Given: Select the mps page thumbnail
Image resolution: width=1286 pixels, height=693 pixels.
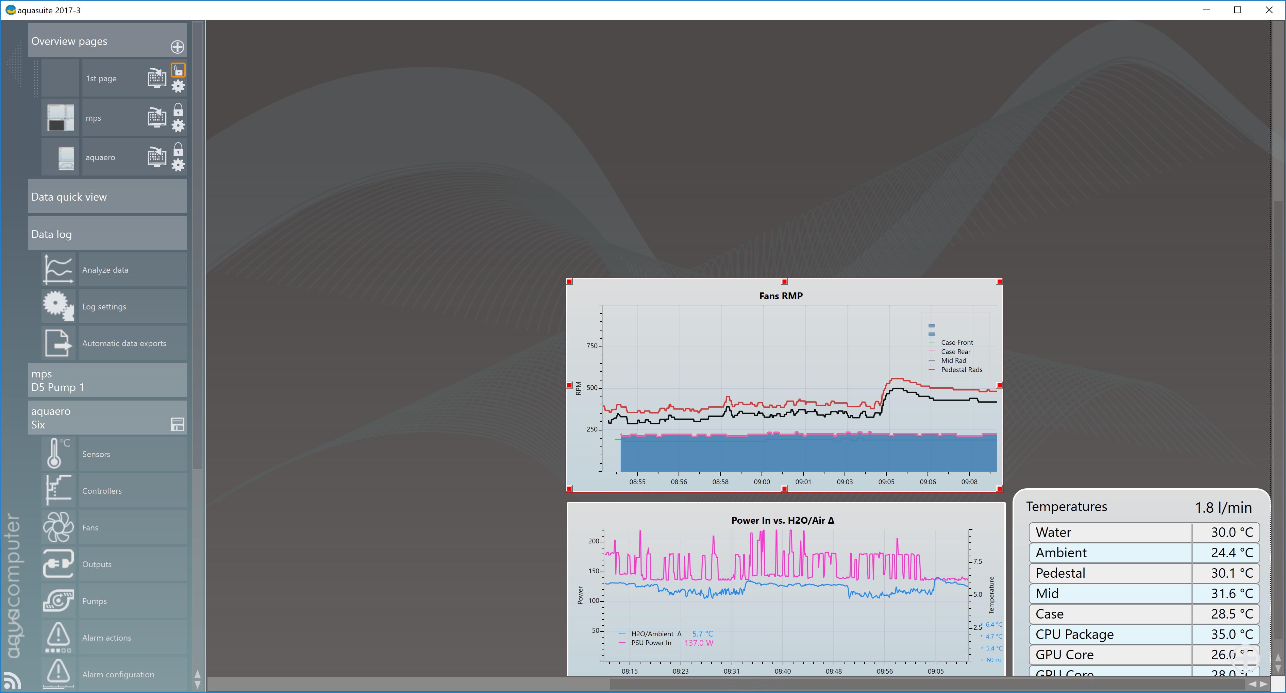Looking at the screenshot, I should pos(61,118).
